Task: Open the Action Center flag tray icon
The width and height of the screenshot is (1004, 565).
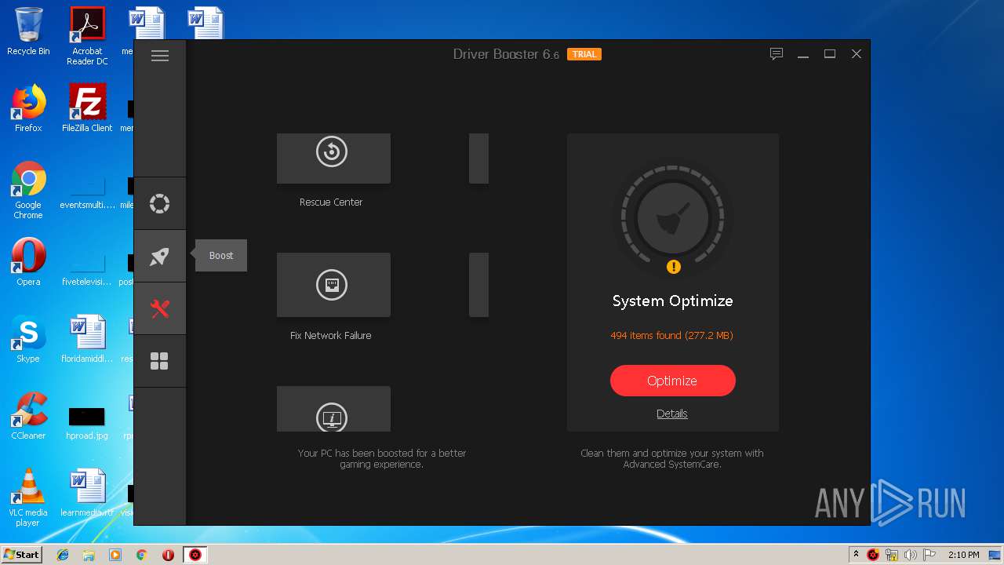Action: 930,555
